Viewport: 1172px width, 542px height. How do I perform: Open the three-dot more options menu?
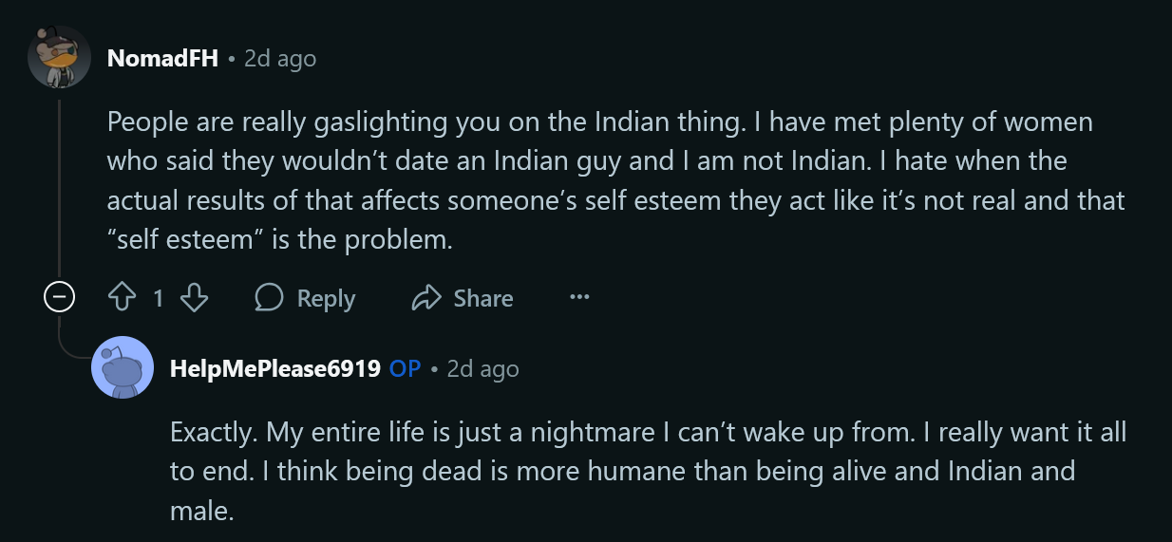coord(579,298)
